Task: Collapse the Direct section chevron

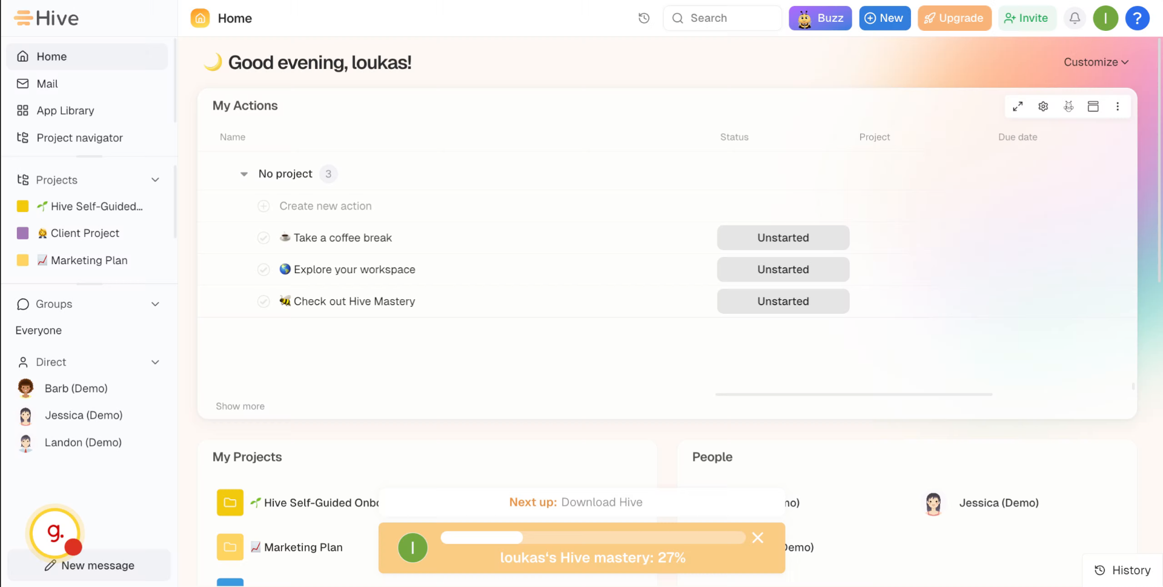Action: point(155,362)
